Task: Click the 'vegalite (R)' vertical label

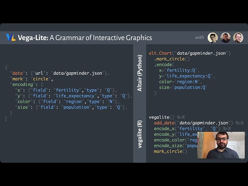Action: click(x=140, y=134)
